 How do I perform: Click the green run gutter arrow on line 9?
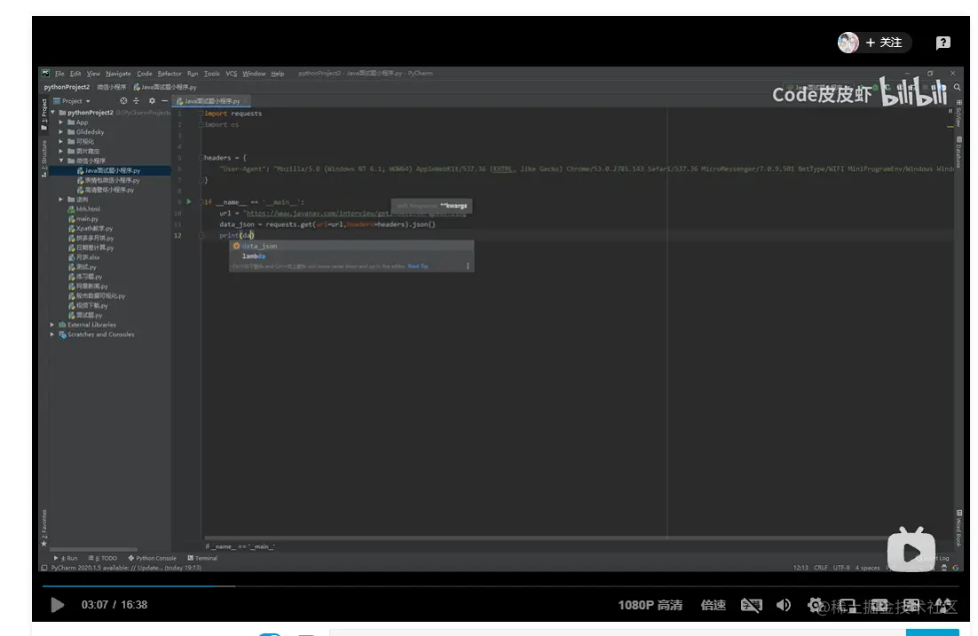189,201
